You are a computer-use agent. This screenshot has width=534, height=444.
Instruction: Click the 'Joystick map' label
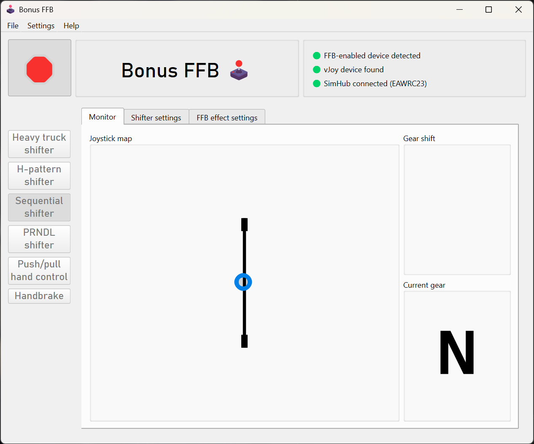point(111,139)
